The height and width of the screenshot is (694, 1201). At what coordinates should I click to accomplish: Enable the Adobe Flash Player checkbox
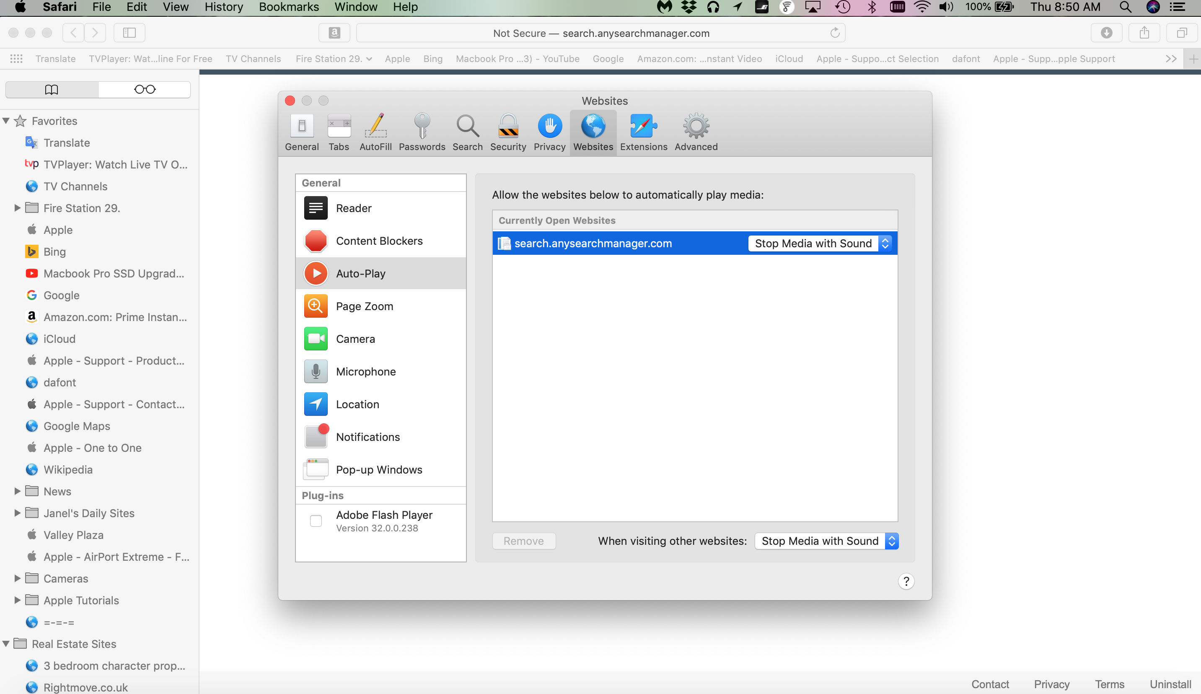[x=316, y=521]
